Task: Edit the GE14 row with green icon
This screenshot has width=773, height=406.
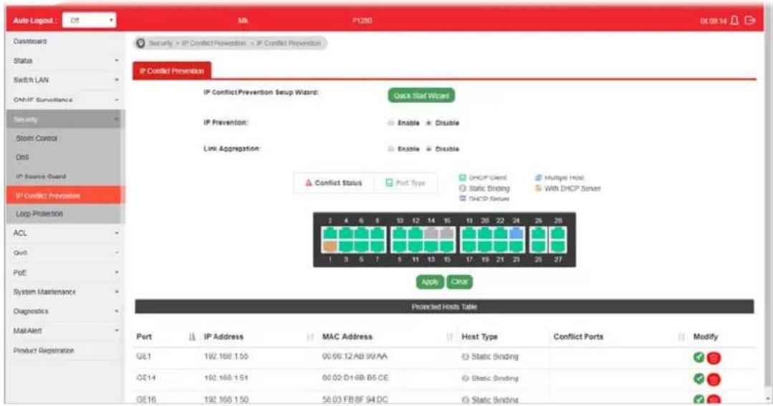Action: click(x=698, y=378)
